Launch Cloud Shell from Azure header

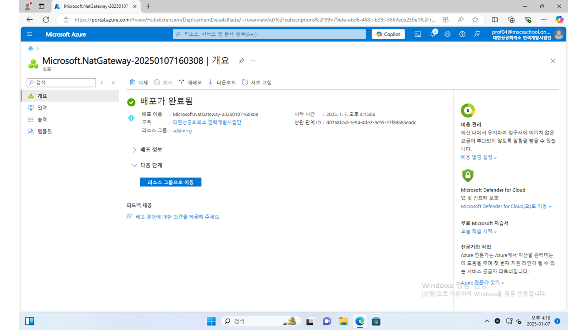[x=418, y=34]
